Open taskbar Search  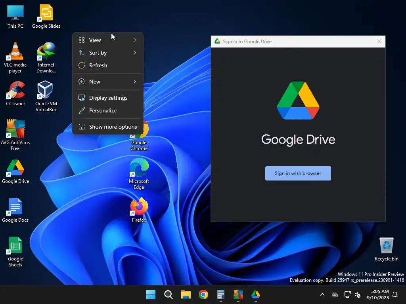(x=168, y=294)
